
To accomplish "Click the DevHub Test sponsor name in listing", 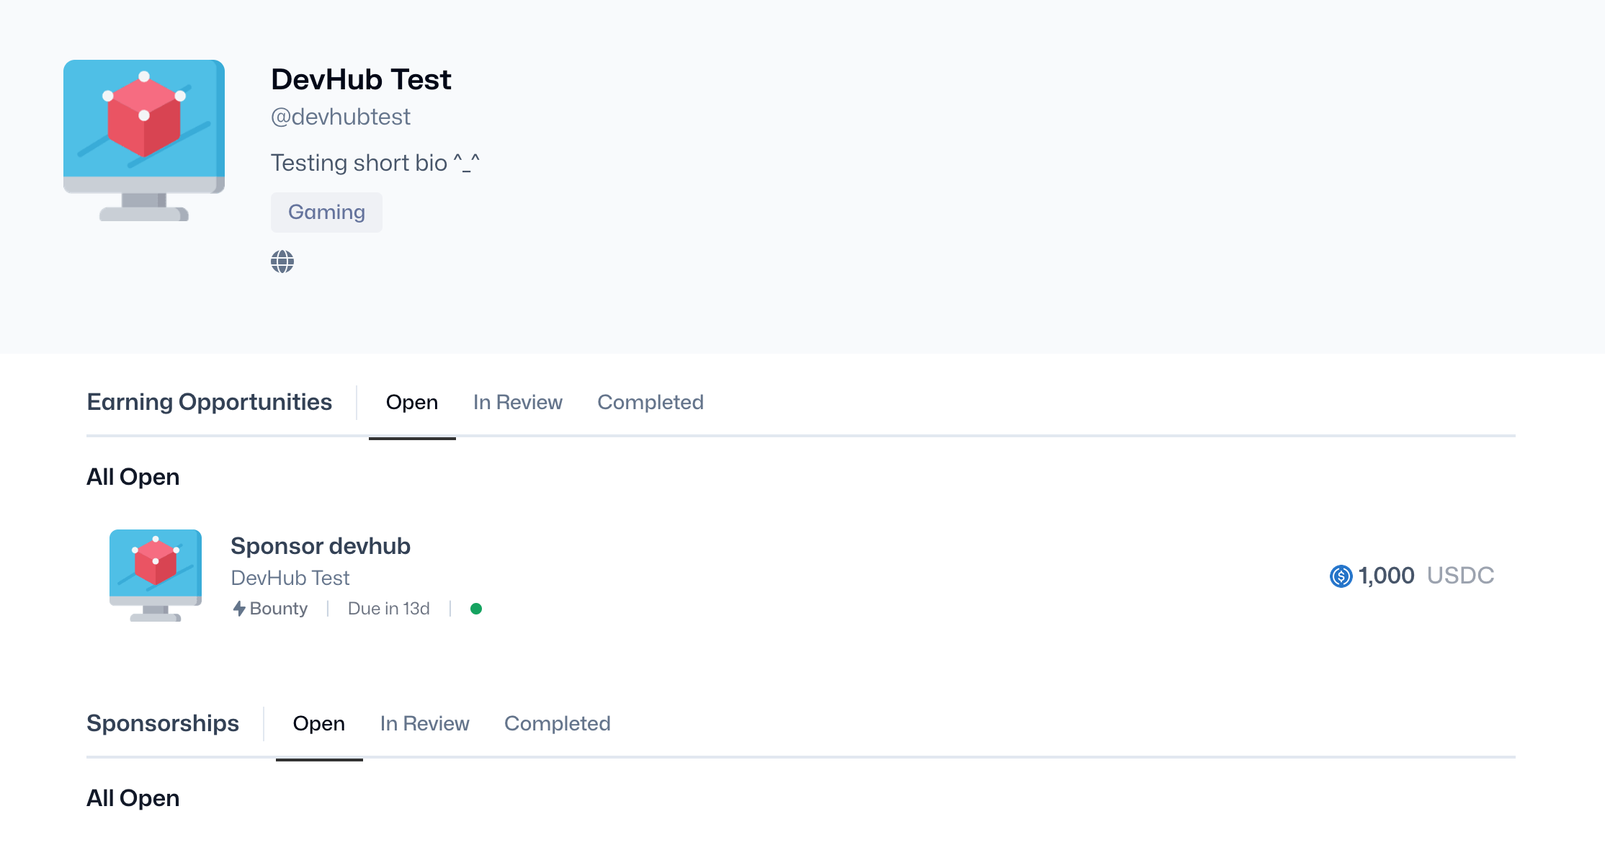I will 290,578.
